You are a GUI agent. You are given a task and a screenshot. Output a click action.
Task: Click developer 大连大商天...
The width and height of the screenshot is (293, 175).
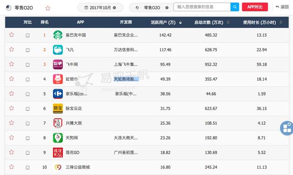126,138
